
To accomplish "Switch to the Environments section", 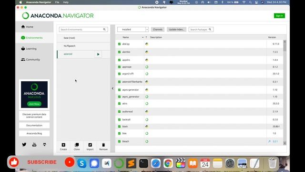I will tap(32, 38).
